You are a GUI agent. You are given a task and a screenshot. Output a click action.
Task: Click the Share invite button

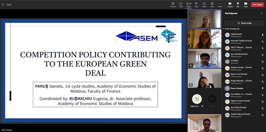point(244,23)
